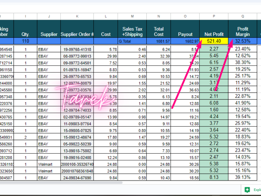Select net profit cell 6.08

[x=214, y=103]
